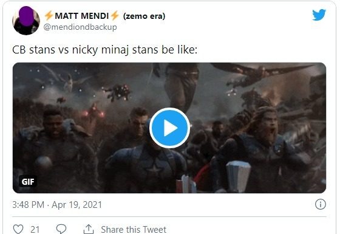Visit the @mendiondbackup handle
Viewport: 340px width, 234px height.
[80, 27]
